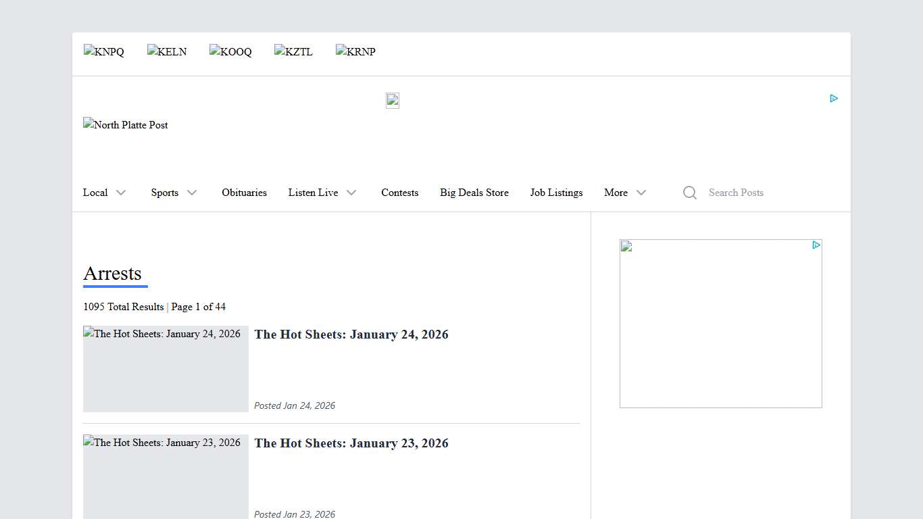Select the KOOQ station logo
The width and height of the screenshot is (923, 519).
click(x=230, y=52)
